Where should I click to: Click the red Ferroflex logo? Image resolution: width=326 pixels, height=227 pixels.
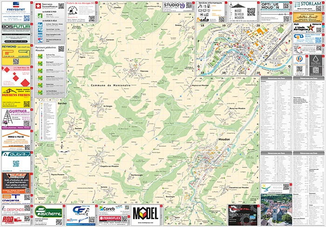click(x=110, y=219)
